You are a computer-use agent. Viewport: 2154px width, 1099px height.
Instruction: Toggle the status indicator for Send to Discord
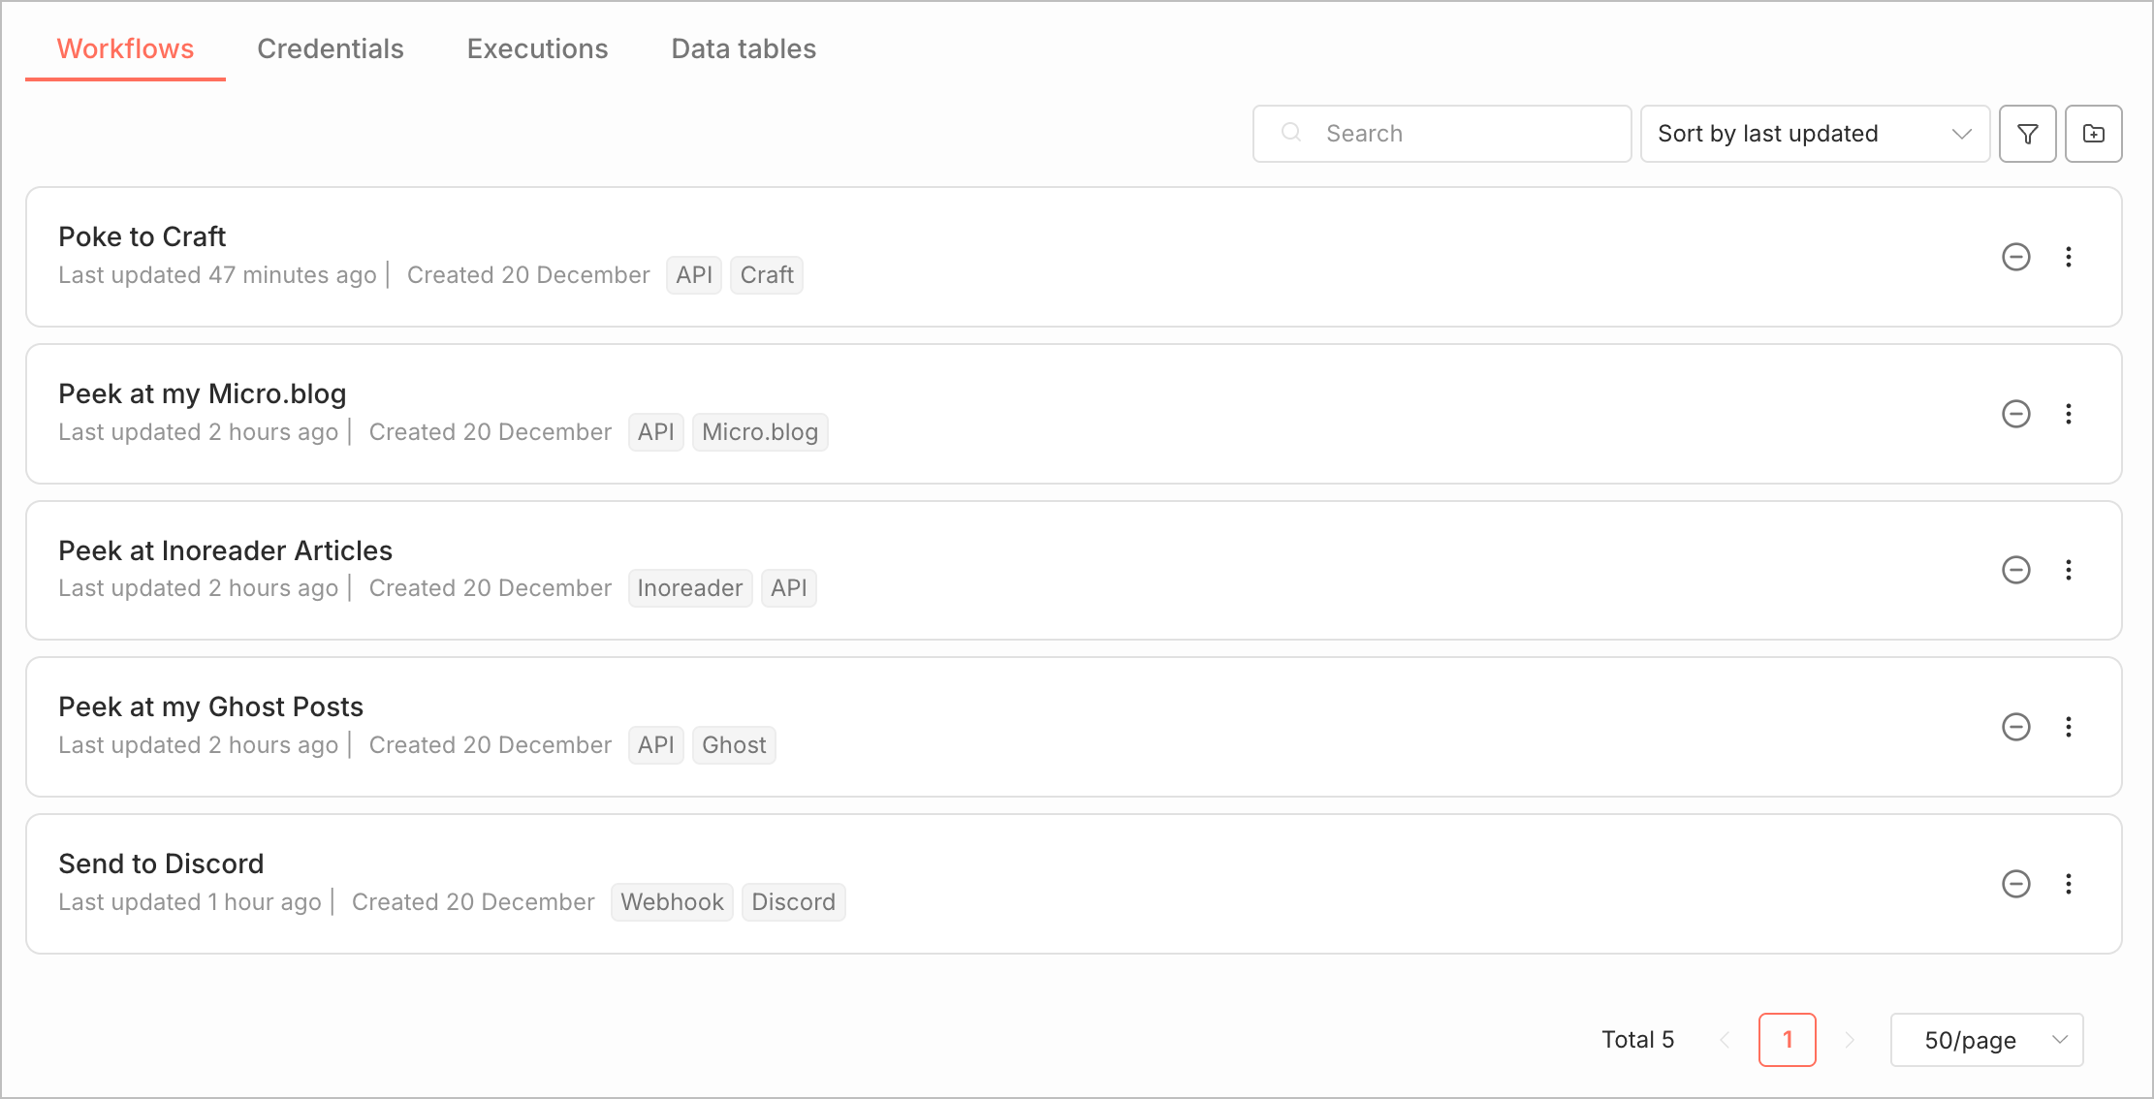2015,884
